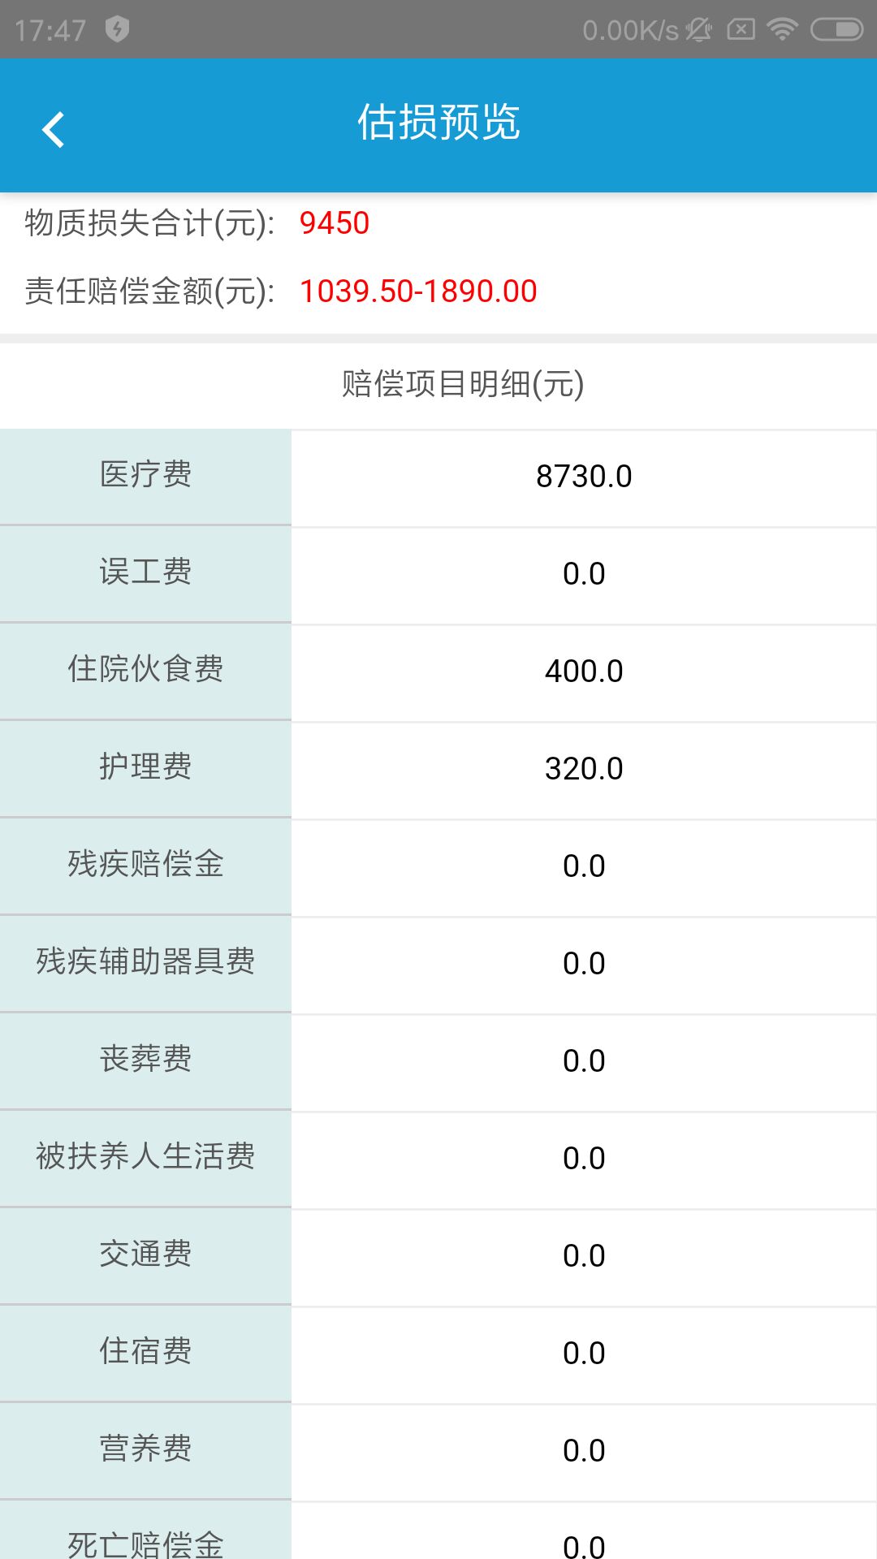Tap the SIM card error status icon
877x1559 pixels.
click(741, 30)
